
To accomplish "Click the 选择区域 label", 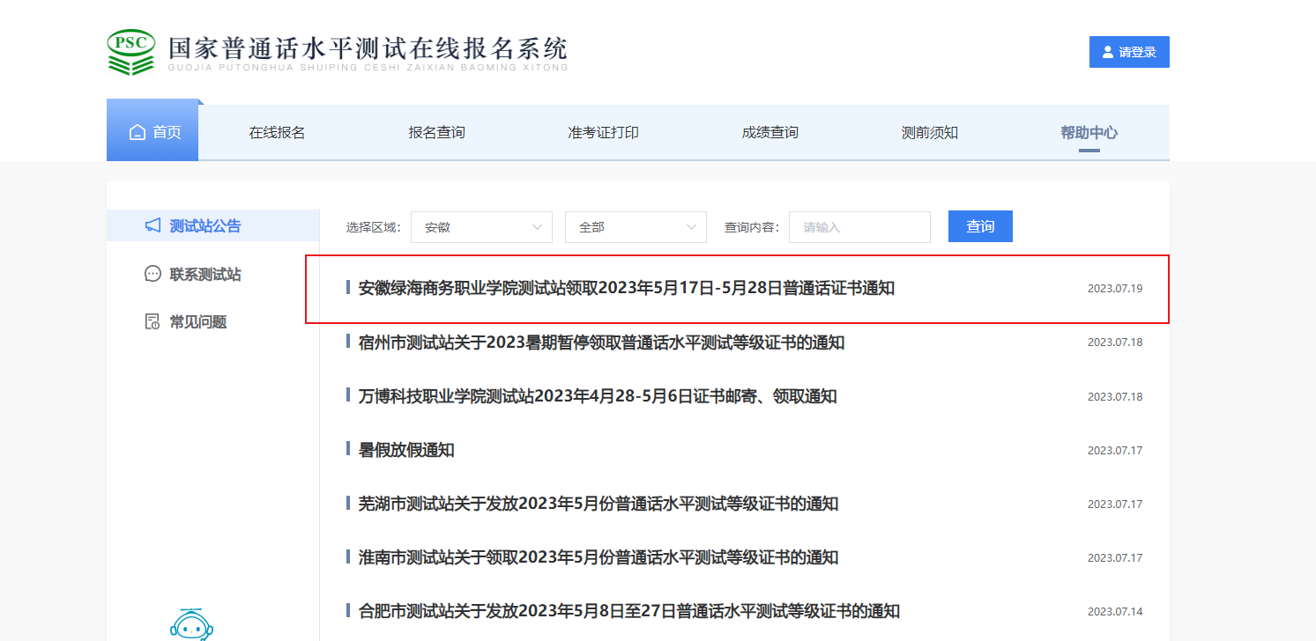I will pyautogui.click(x=374, y=227).
